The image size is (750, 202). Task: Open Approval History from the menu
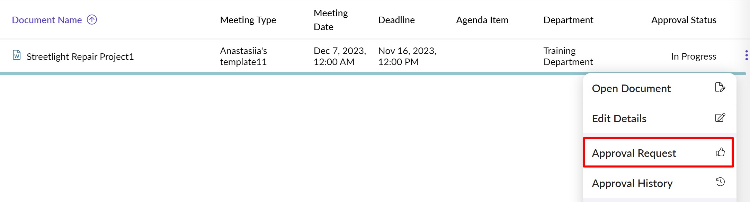point(632,183)
